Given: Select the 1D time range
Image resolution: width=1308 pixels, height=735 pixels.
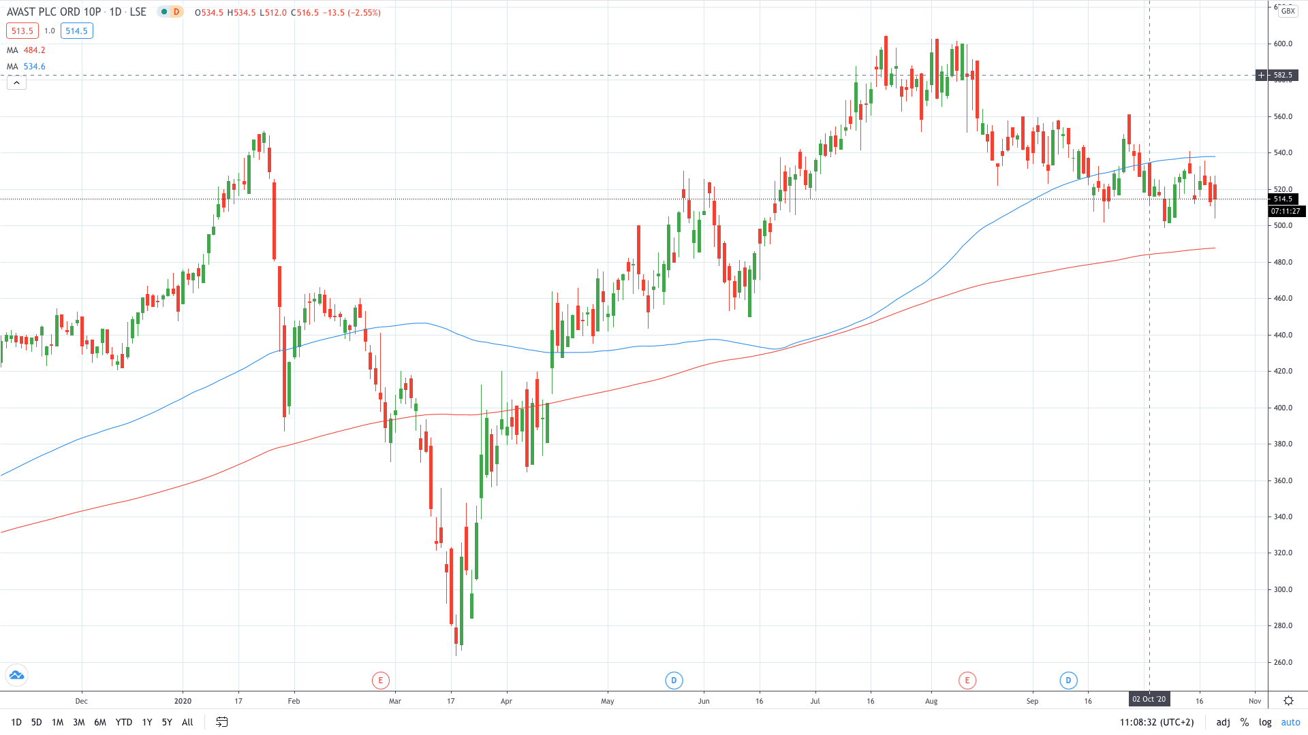Looking at the screenshot, I should pyautogui.click(x=16, y=722).
